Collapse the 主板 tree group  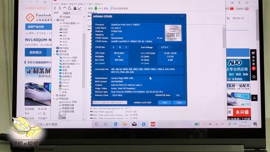click(54, 20)
